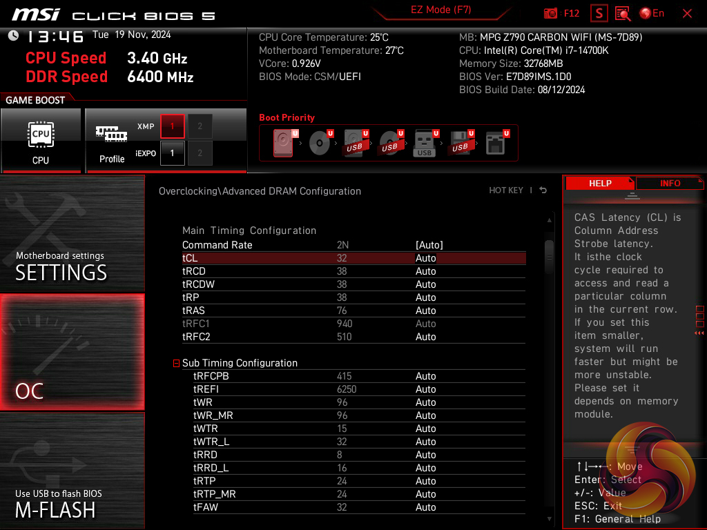This screenshot has width=707, height=530.
Task: Select the tRFC2 timing row
Action: click(x=353, y=337)
